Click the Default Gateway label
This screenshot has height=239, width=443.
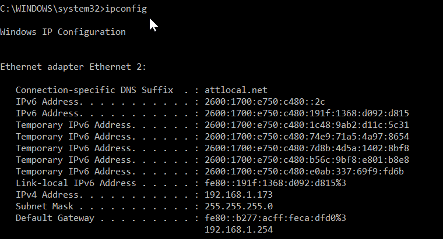tap(54, 218)
